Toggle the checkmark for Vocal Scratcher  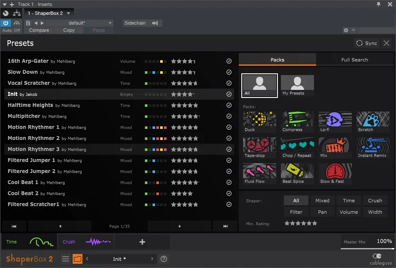(229, 83)
